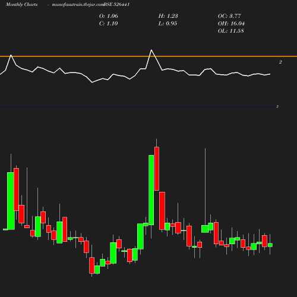
Task: Click the munafasutra.com watermark text
Action: click(x=78, y=5)
